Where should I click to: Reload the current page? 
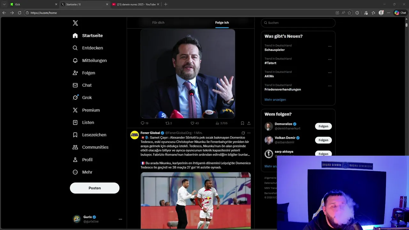tap(19, 13)
